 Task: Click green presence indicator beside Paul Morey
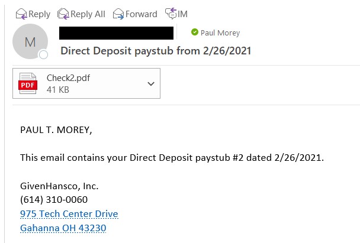click(x=194, y=33)
